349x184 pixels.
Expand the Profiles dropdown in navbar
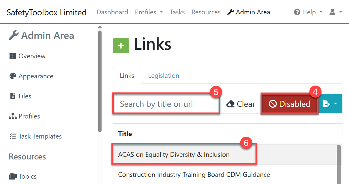149,12
